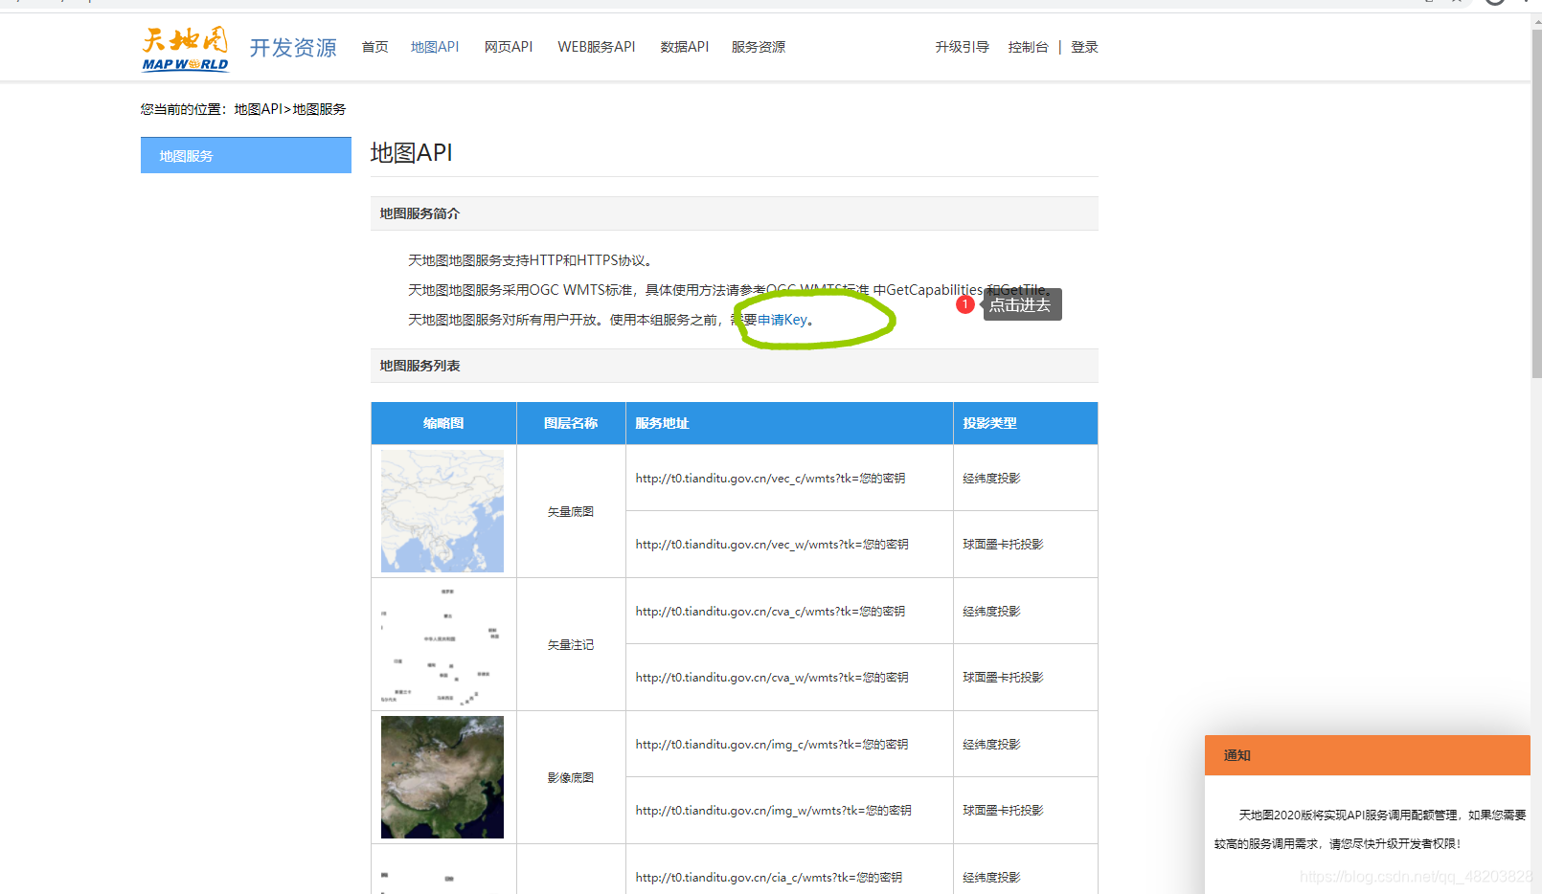Viewport: 1542px width, 894px height.
Task: Open the WEB服务API nav item
Action: (x=597, y=47)
